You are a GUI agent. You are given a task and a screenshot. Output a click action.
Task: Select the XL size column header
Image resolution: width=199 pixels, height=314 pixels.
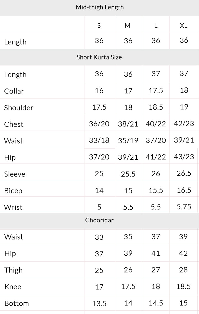pos(184,26)
